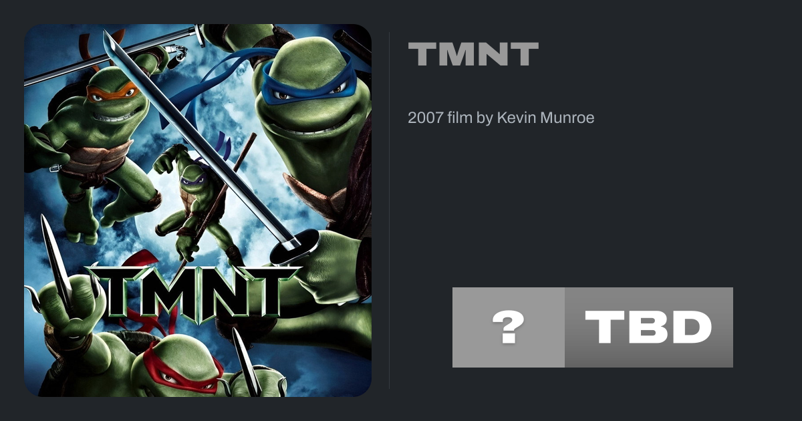
Task: Click the vertical divider beside the poster
Action: point(390,210)
